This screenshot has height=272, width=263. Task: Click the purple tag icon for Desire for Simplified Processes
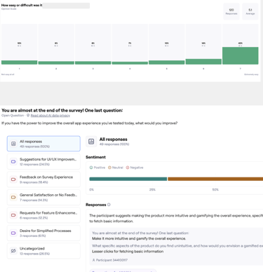pyautogui.click(x=13, y=233)
